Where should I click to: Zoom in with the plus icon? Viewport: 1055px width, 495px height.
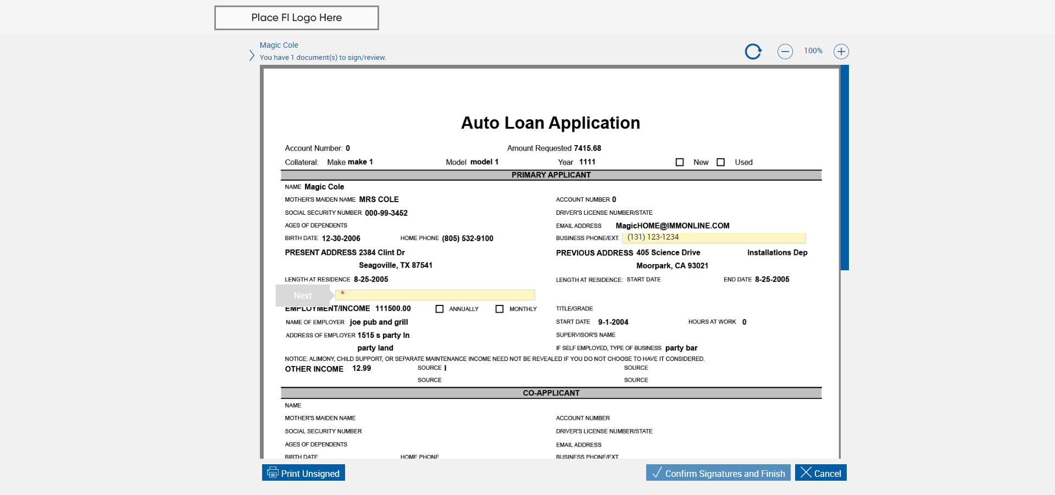pos(841,52)
